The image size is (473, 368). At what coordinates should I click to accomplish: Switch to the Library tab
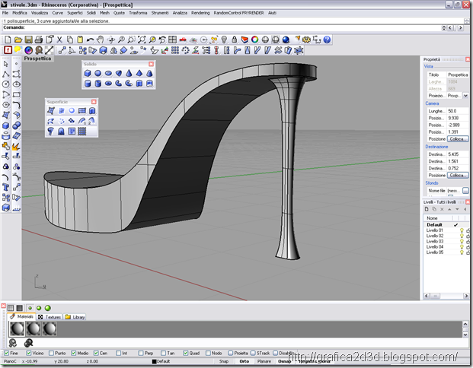coord(75,317)
